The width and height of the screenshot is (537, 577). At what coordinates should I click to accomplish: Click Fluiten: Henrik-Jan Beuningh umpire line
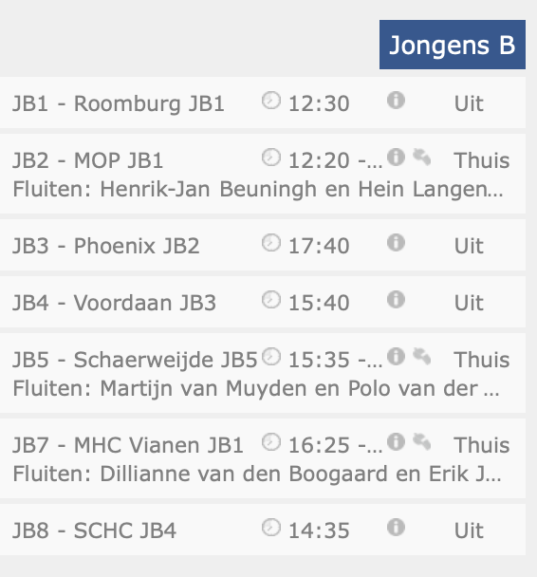pos(258,190)
